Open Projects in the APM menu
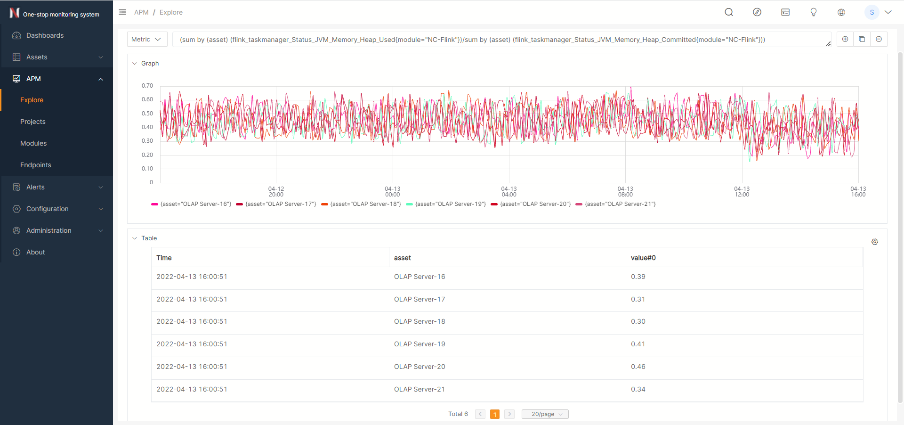 click(33, 122)
